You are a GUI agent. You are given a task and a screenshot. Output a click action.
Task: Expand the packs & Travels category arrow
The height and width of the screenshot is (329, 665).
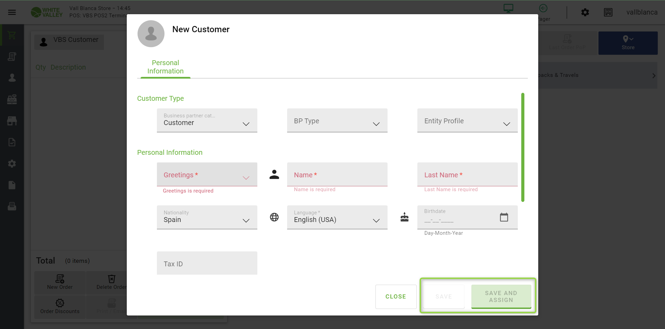pos(654,75)
